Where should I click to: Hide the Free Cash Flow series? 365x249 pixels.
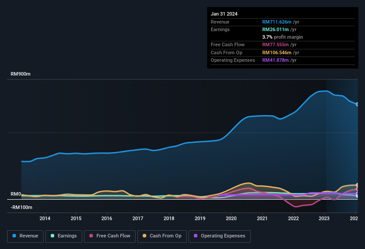tap(110, 236)
